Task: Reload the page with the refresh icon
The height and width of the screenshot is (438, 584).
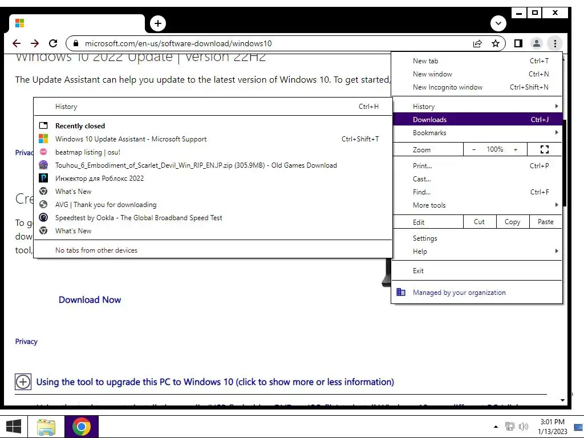Action: (53, 43)
